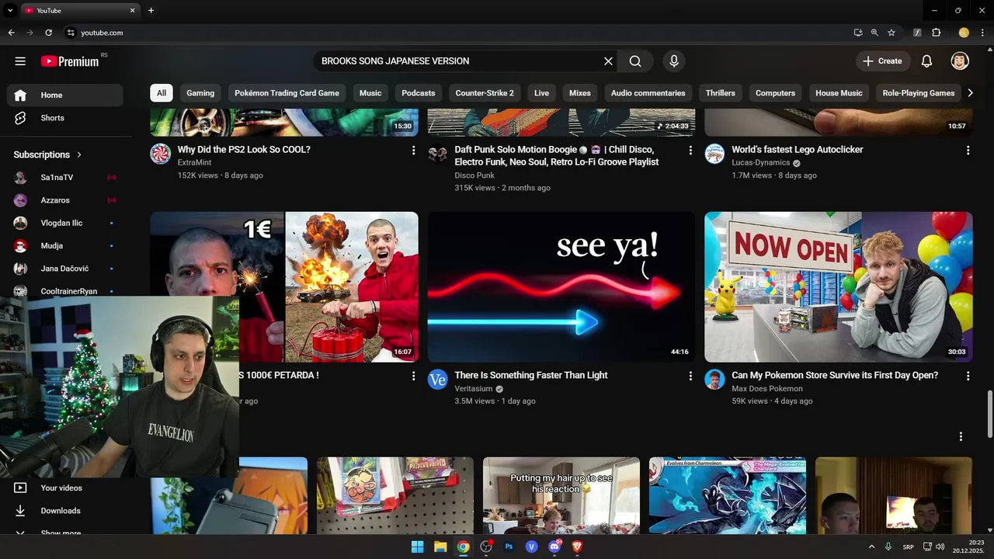Select the "House Music" chip
Viewport: 994px width, 559px height.
(839, 93)
